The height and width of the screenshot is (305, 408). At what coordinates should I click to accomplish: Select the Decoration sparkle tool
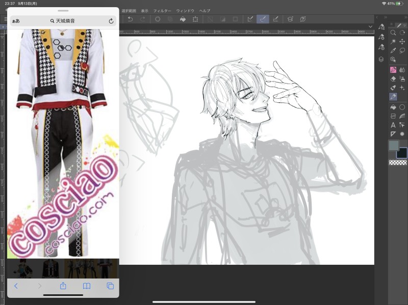[x=402, y=88]
